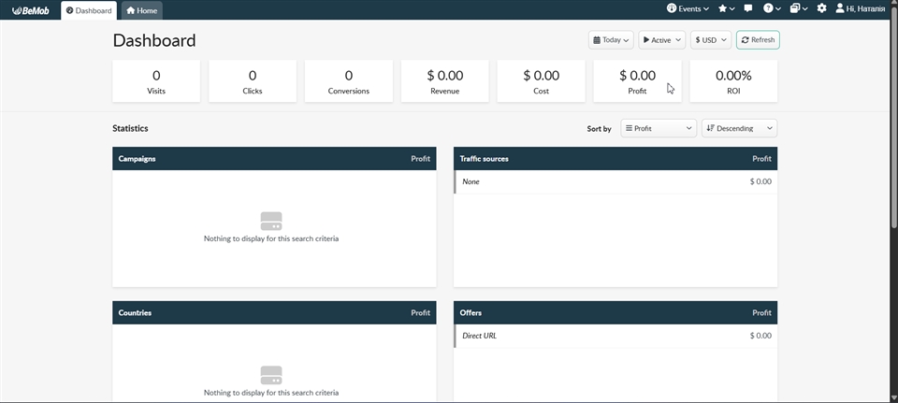Screen dimensions: 898x403
Task: Open the Sort by Profit dropdown
Action: [x=659, y=128]
